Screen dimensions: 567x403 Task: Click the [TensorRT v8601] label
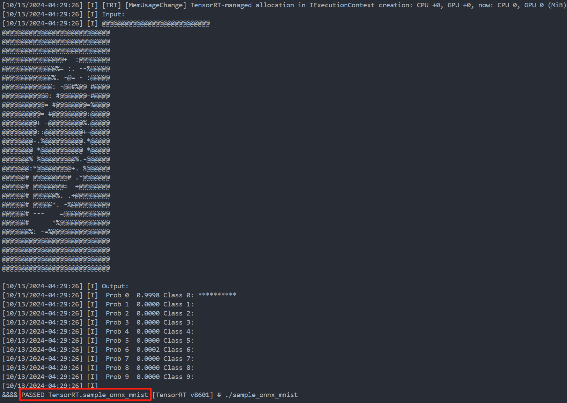pyautogui.click(x=183, y=395)
